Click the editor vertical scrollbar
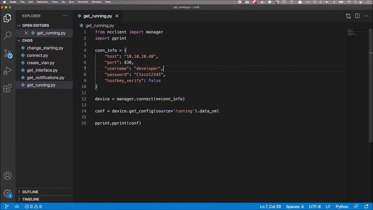The height and width of the screenshot is (210, 373). pos(371,86)
